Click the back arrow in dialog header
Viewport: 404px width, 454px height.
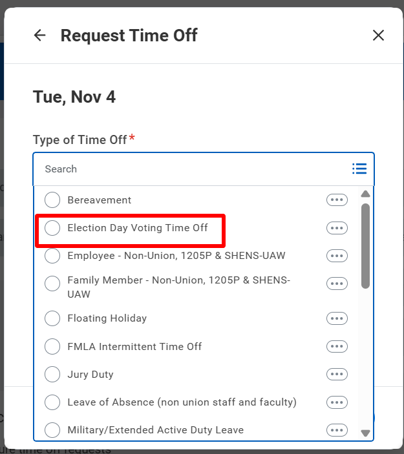click(x=40, y=36)
